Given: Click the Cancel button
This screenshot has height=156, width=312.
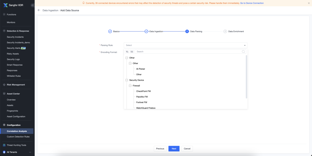Looking at the screenshot, I should click(x=187, y=149).
